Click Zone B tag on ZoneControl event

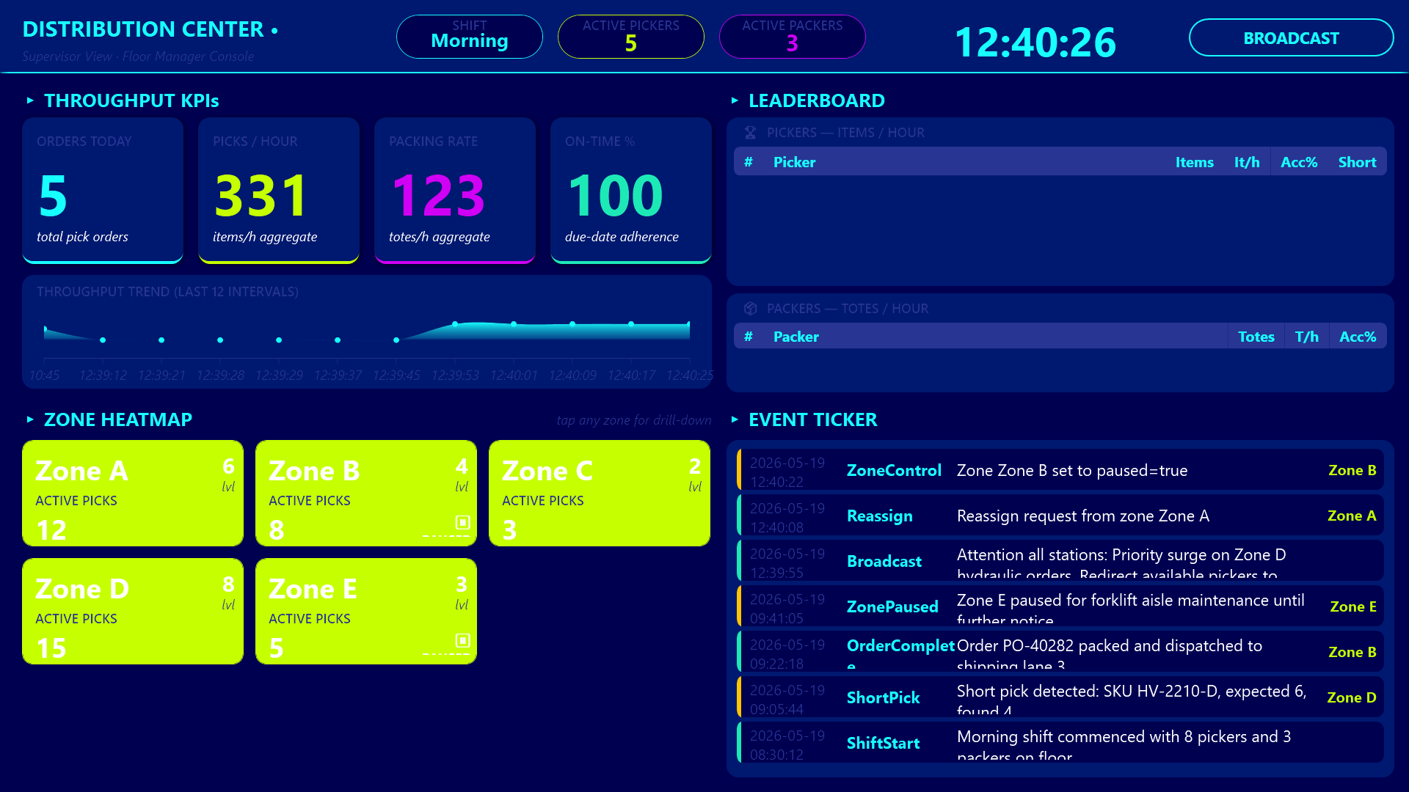[1352, 470]
